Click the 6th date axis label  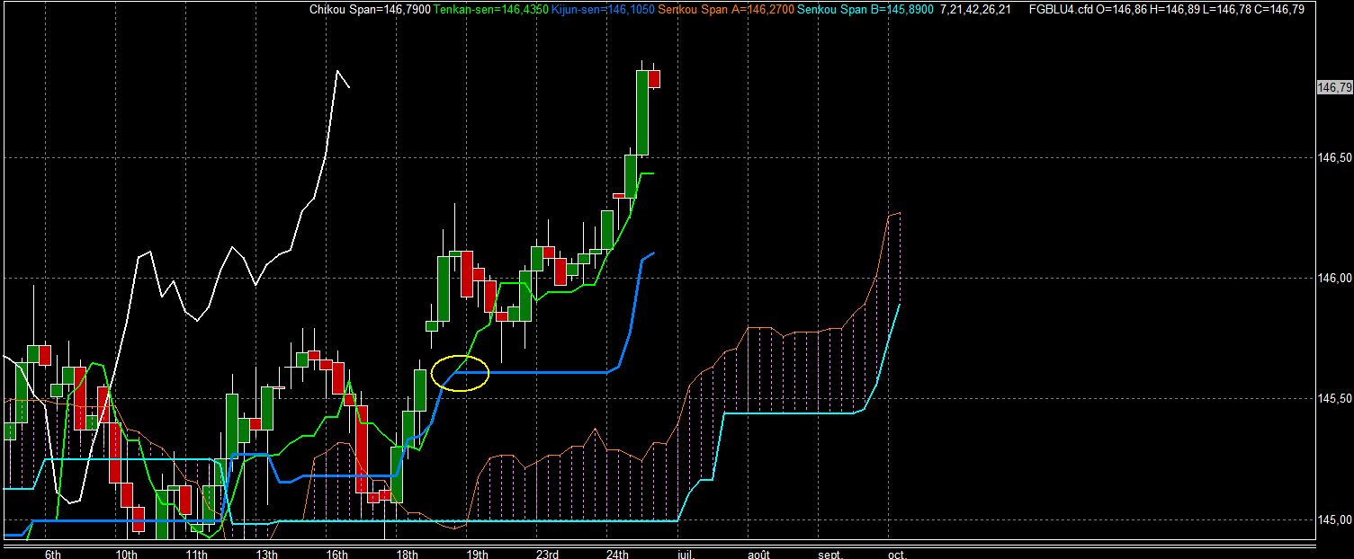click(53, 553)
